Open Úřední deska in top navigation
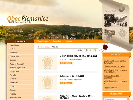Viewport: 133px width, 100px height. [42, 41]
